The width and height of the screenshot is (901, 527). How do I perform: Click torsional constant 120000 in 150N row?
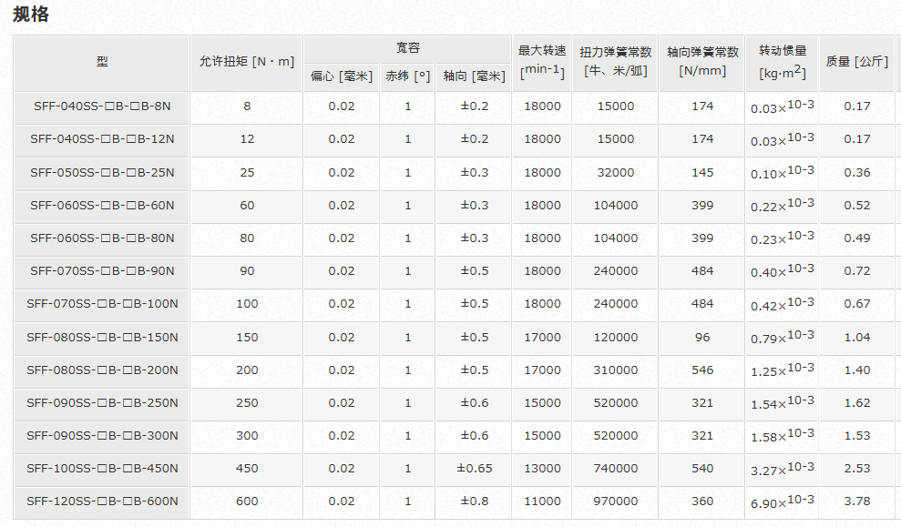pyautogui.click(x=616, y=338)
